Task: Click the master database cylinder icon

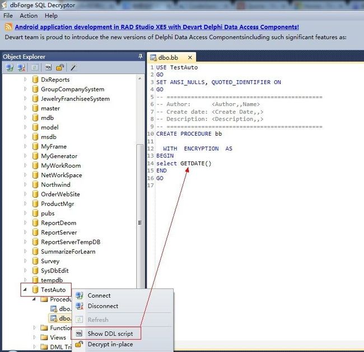Action: pyautogui.click(x=35, y=108)
